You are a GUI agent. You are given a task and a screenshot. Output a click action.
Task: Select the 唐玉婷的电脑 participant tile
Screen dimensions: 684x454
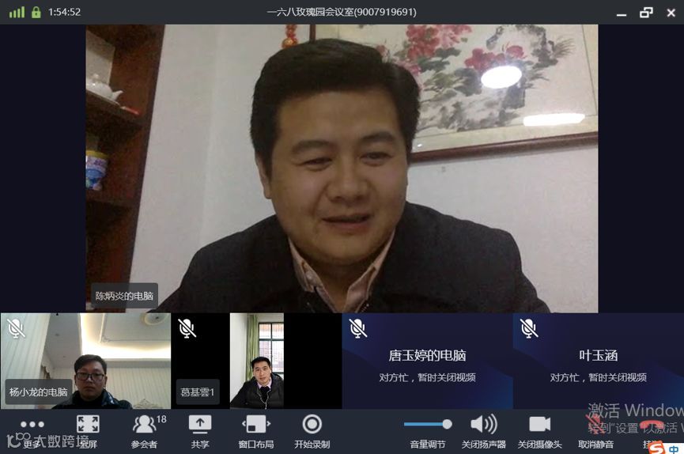(x=428, y=361)
